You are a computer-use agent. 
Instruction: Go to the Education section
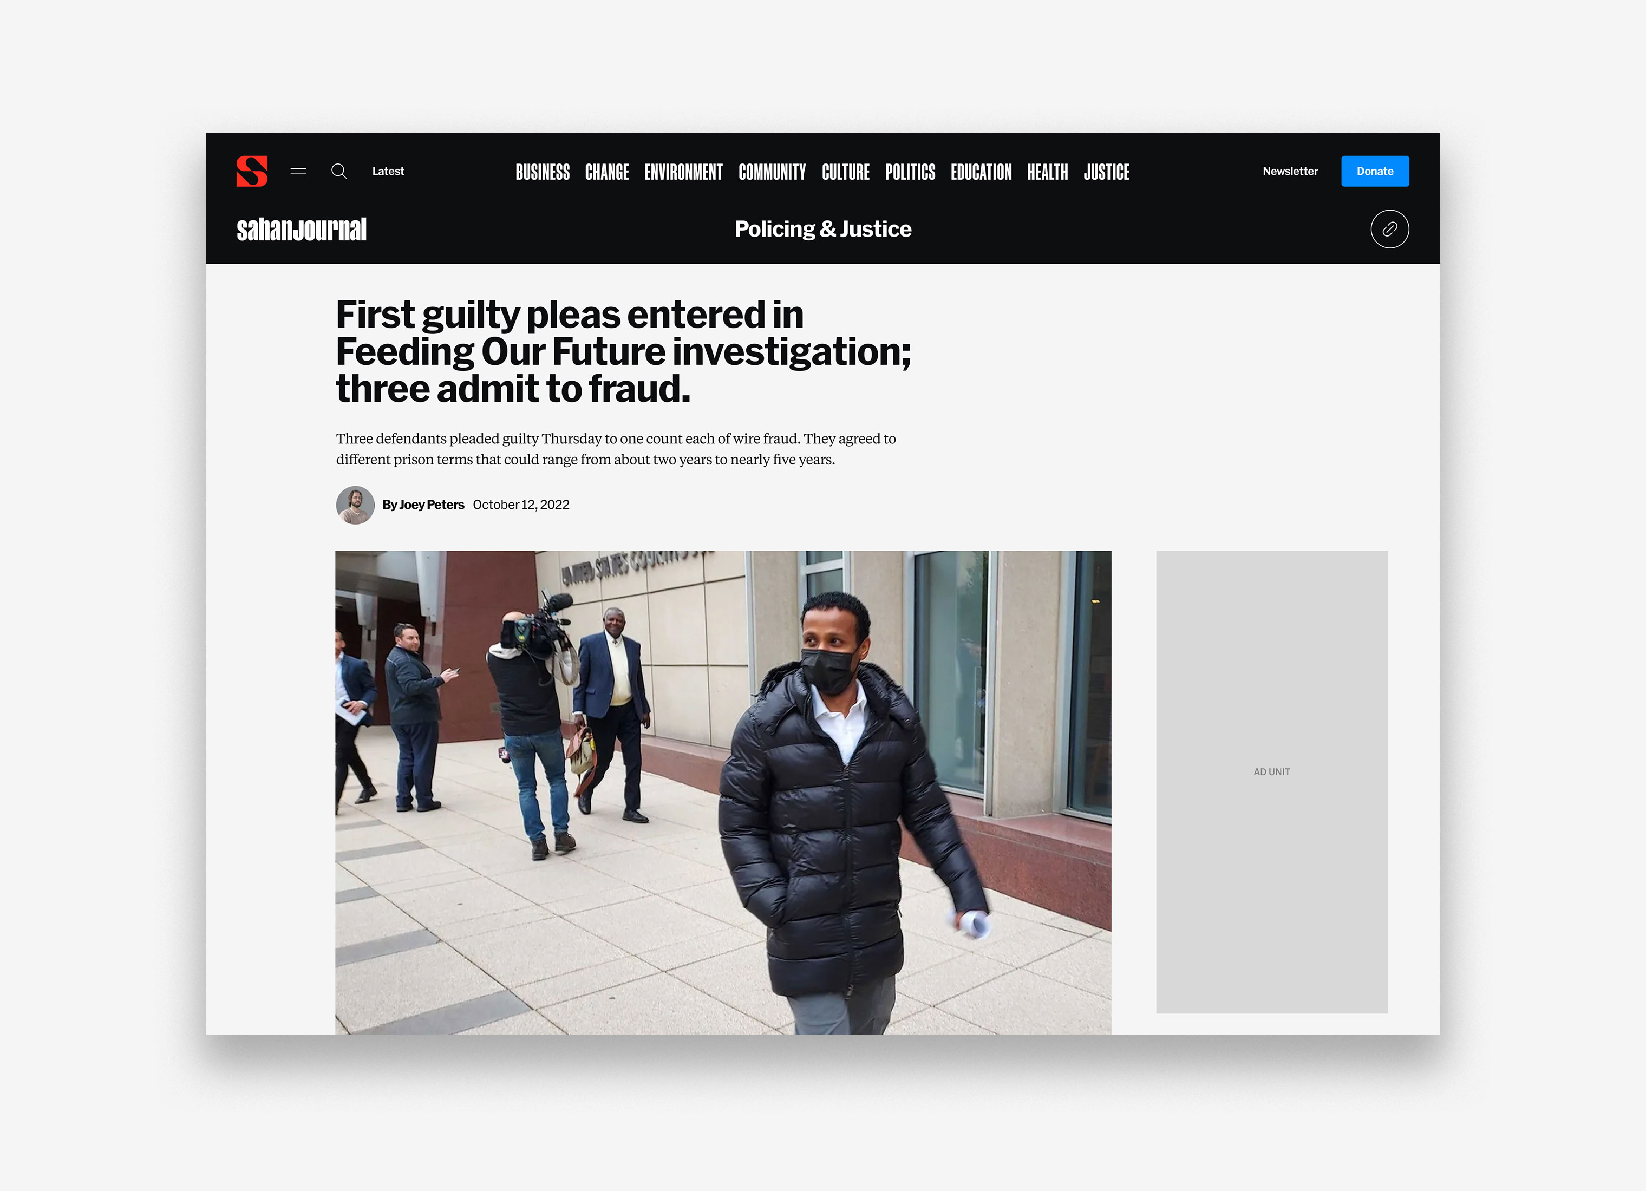click(981, 172)
